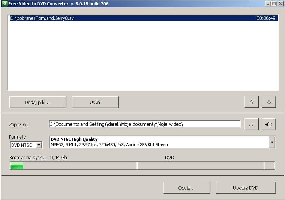Close the Free Video to DVD Converter window
285x200 pixels.
pyautogui.click(x=280, y=3)
